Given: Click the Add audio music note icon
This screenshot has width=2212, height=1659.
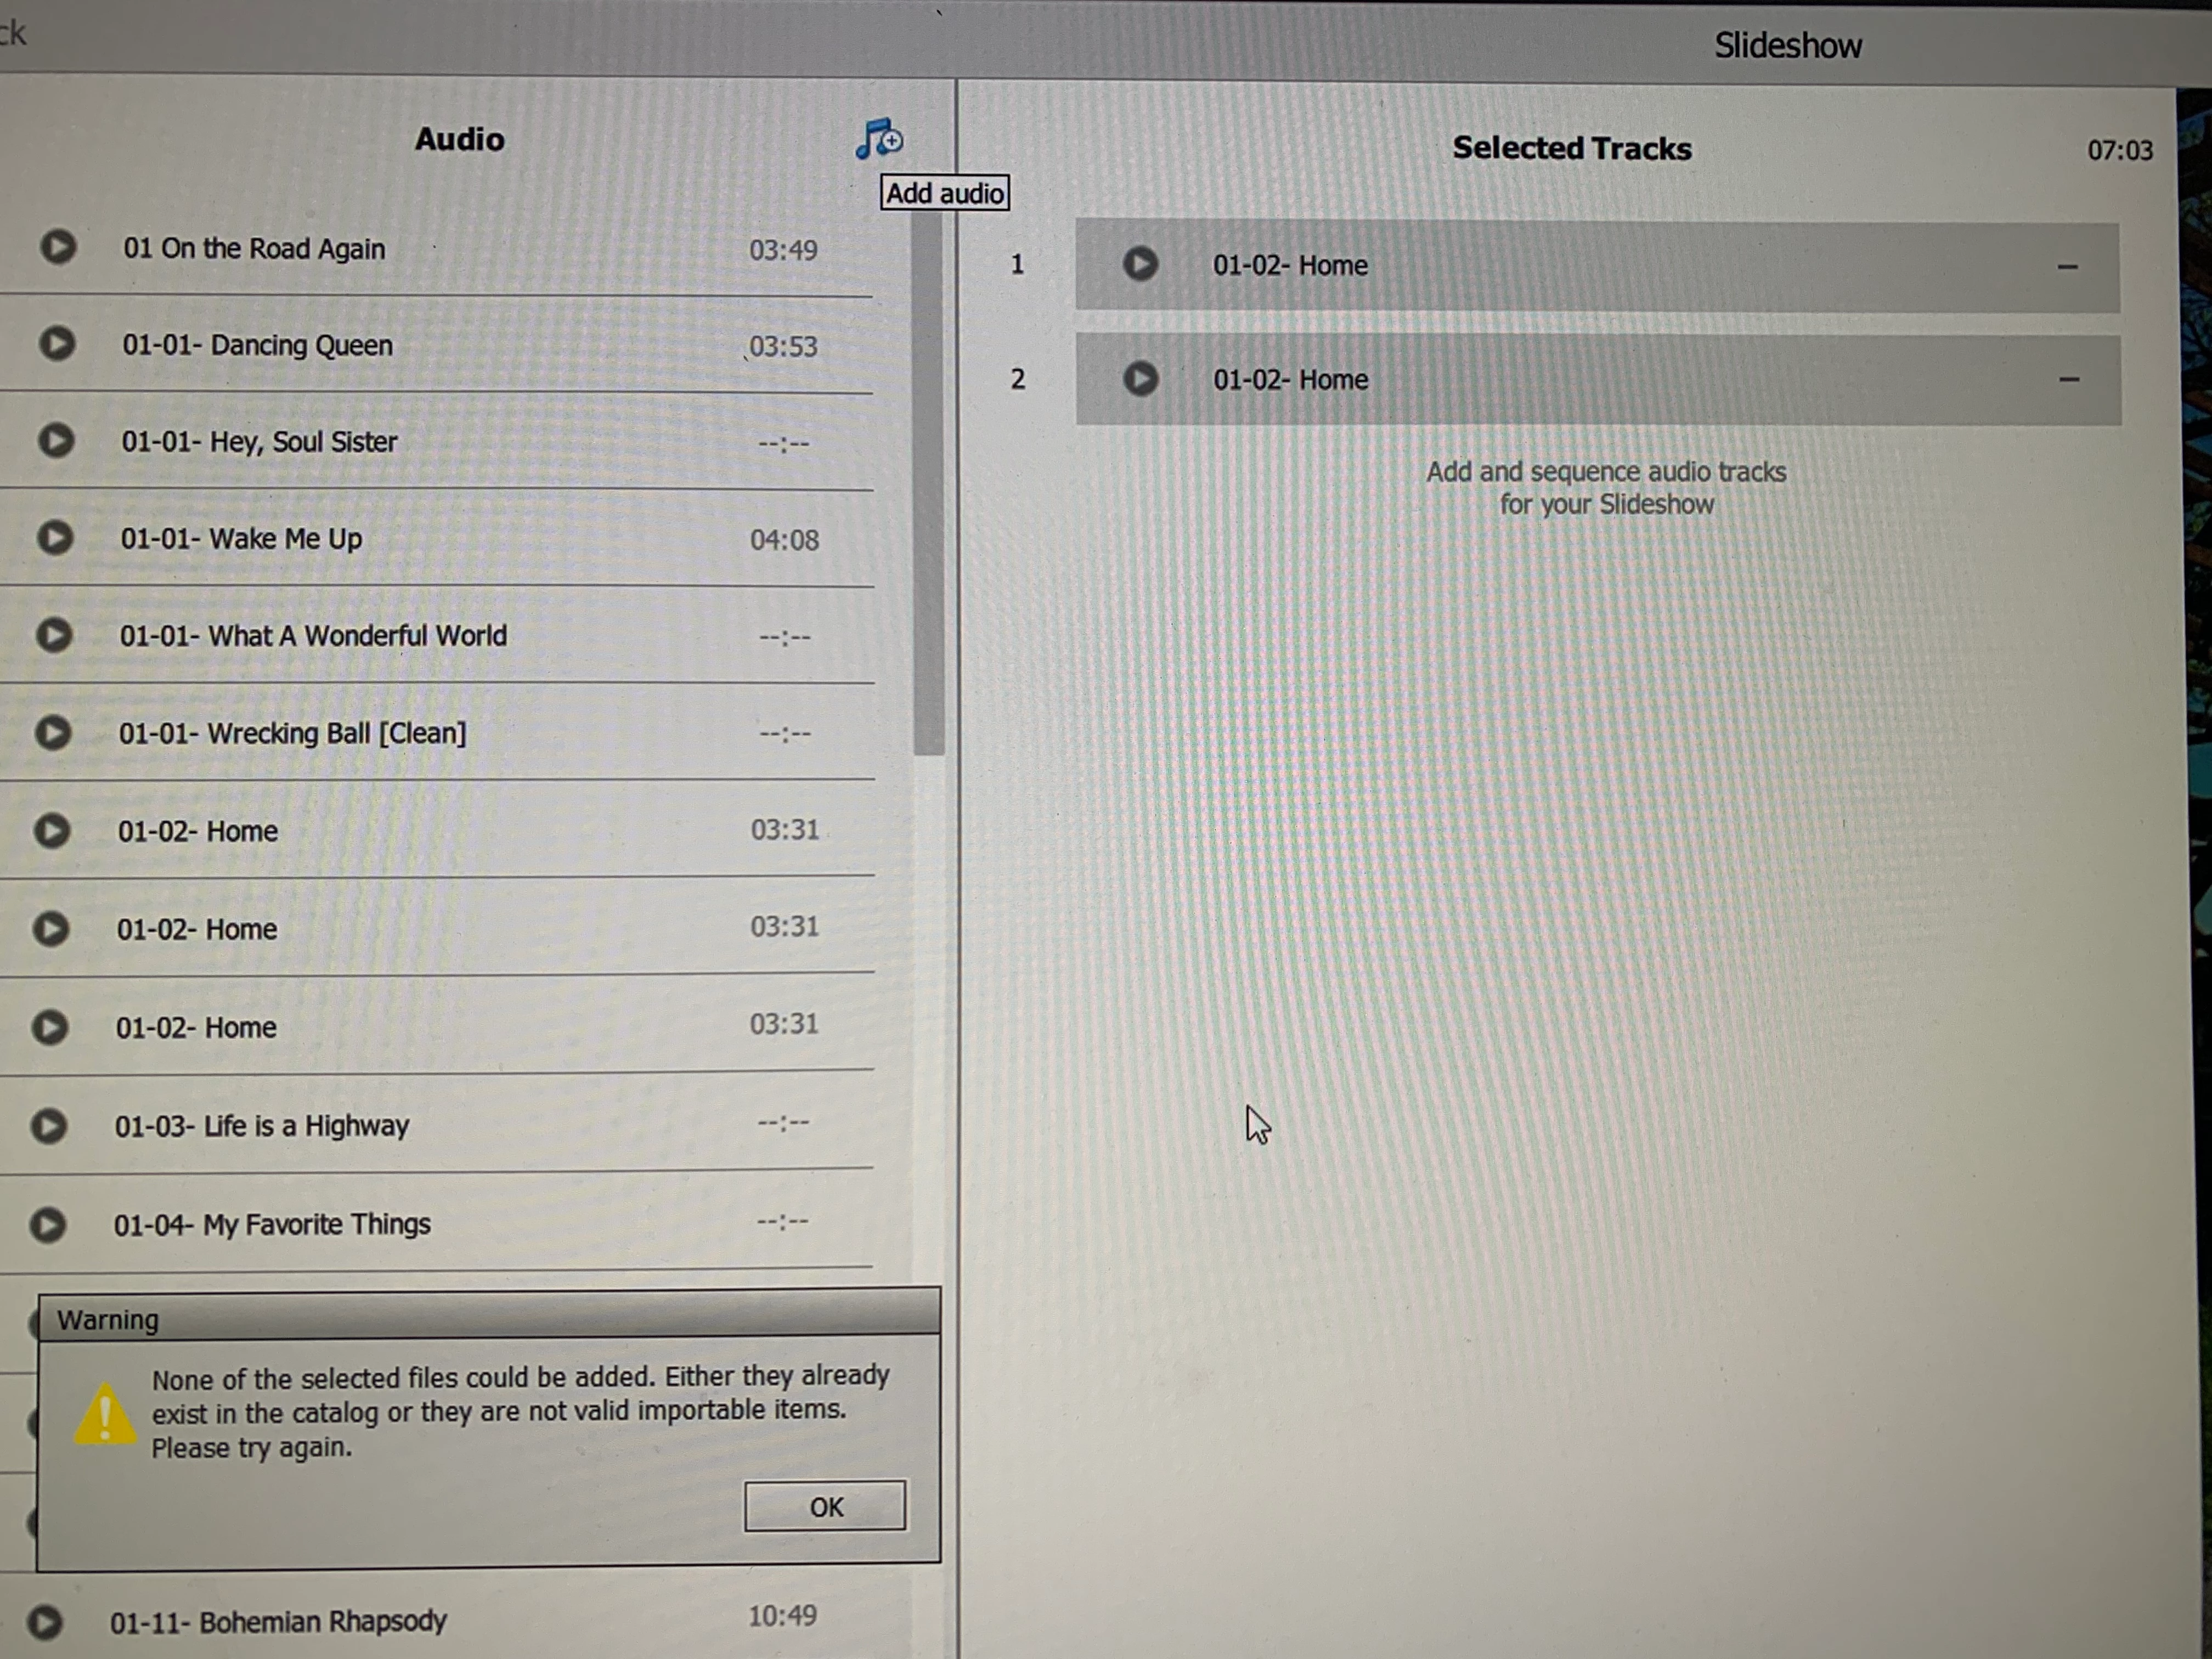Looking at the screenshot, I should (878, 139).
